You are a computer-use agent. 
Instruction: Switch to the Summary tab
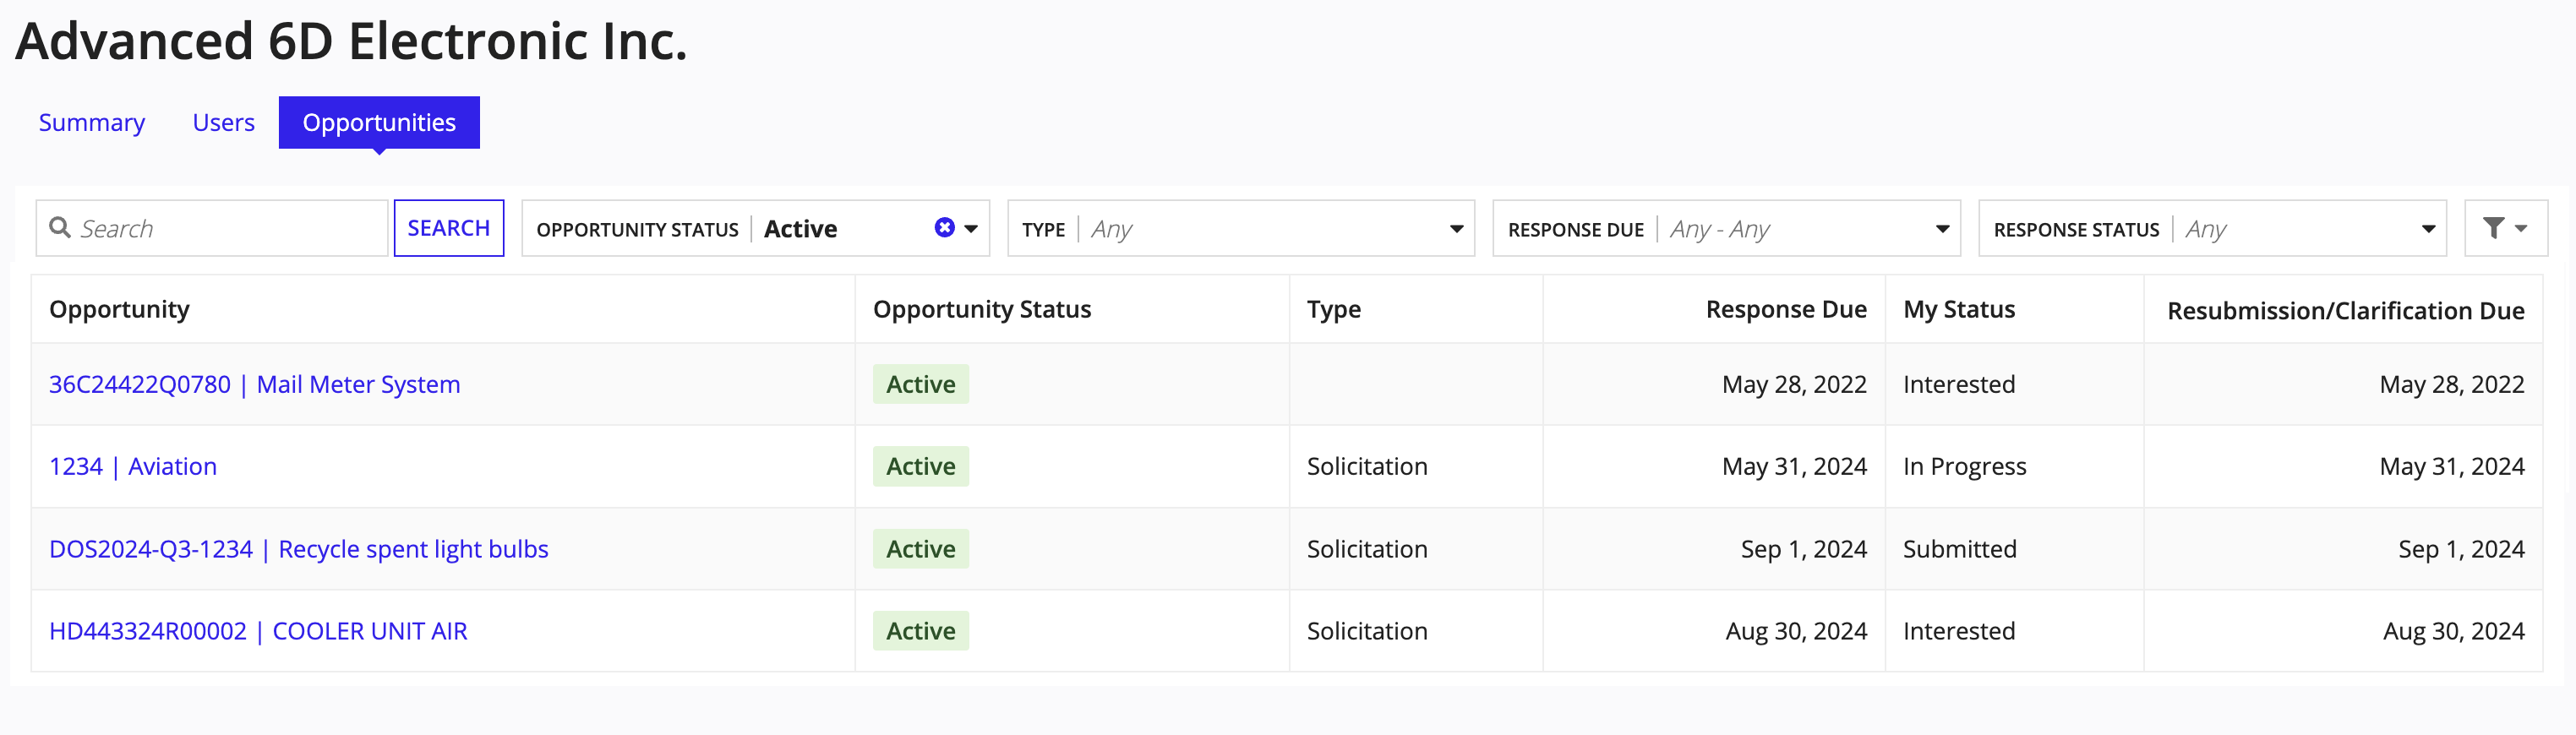91,123
